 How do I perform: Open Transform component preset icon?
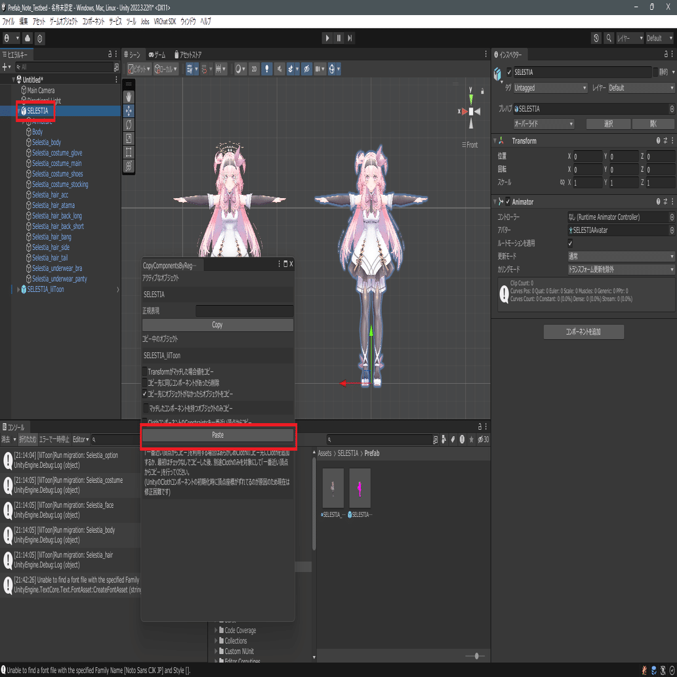[665, 141]
